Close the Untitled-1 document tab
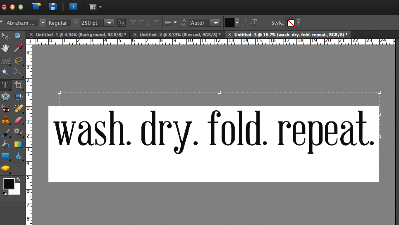 (x=31, y=35)
